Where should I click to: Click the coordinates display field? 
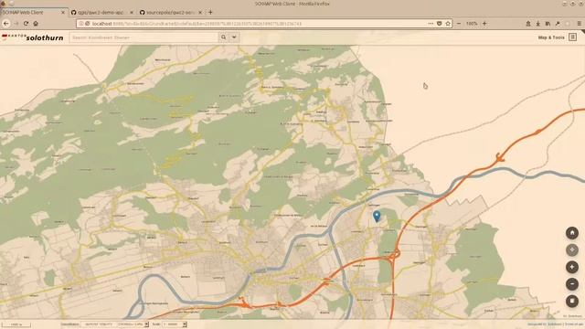(99, 324)
